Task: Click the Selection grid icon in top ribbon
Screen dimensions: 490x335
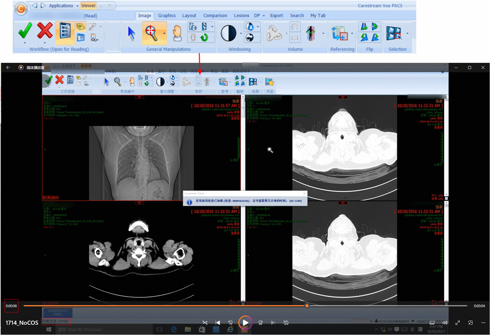Action: tap(394, 33)
